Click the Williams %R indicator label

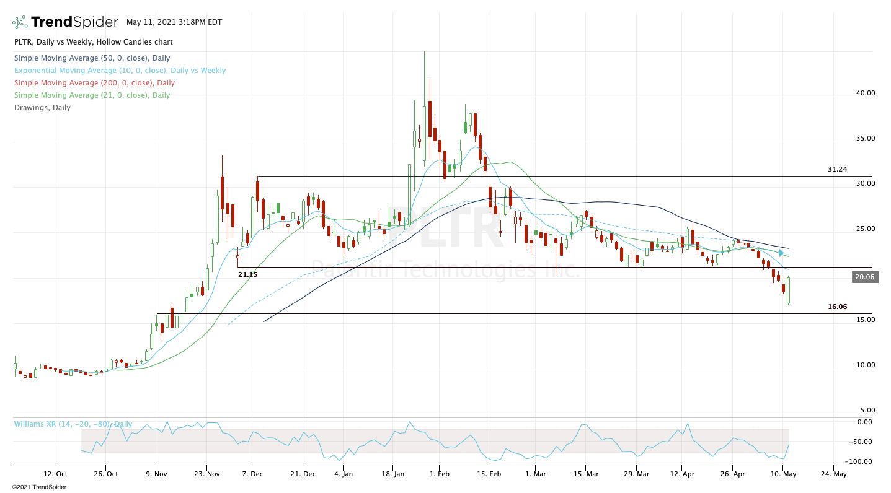(x=73, y=424)
